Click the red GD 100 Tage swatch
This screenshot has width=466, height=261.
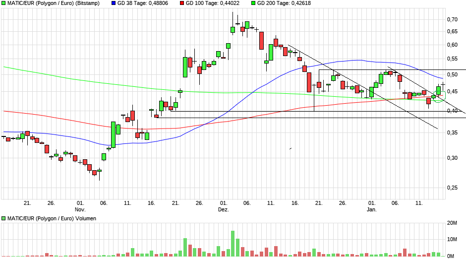click(182, 3)
